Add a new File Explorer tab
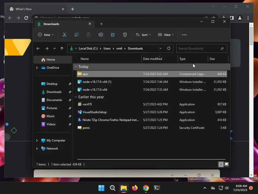Screen dimensions: 258x194 click(101, 24)
